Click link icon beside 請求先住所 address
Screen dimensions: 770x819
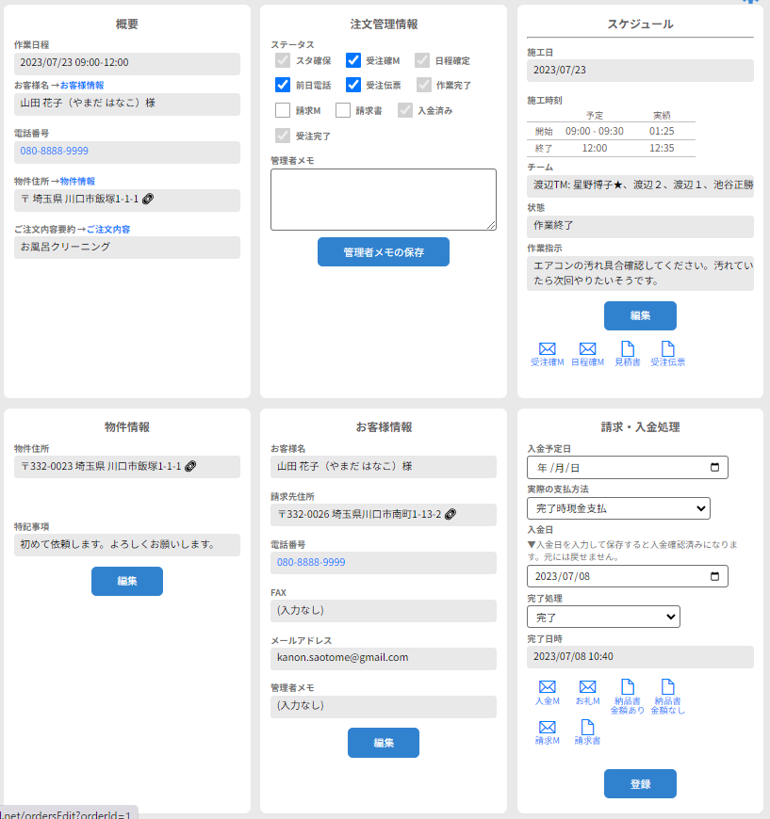click(451, 514)
